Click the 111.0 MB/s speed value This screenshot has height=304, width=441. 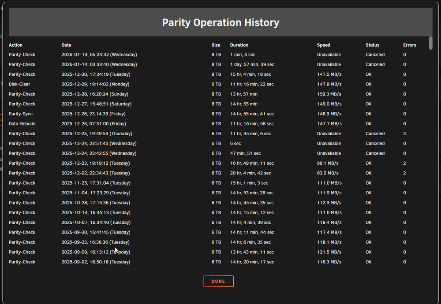tap(329, 183)
